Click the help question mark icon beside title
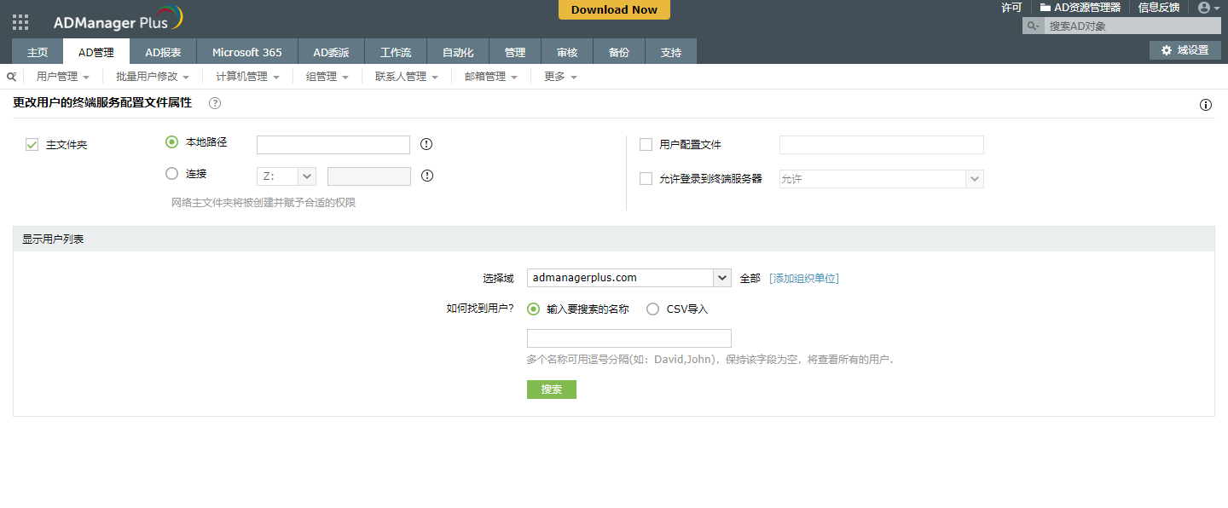This screenshot has width=1228, height=508. 215,103
